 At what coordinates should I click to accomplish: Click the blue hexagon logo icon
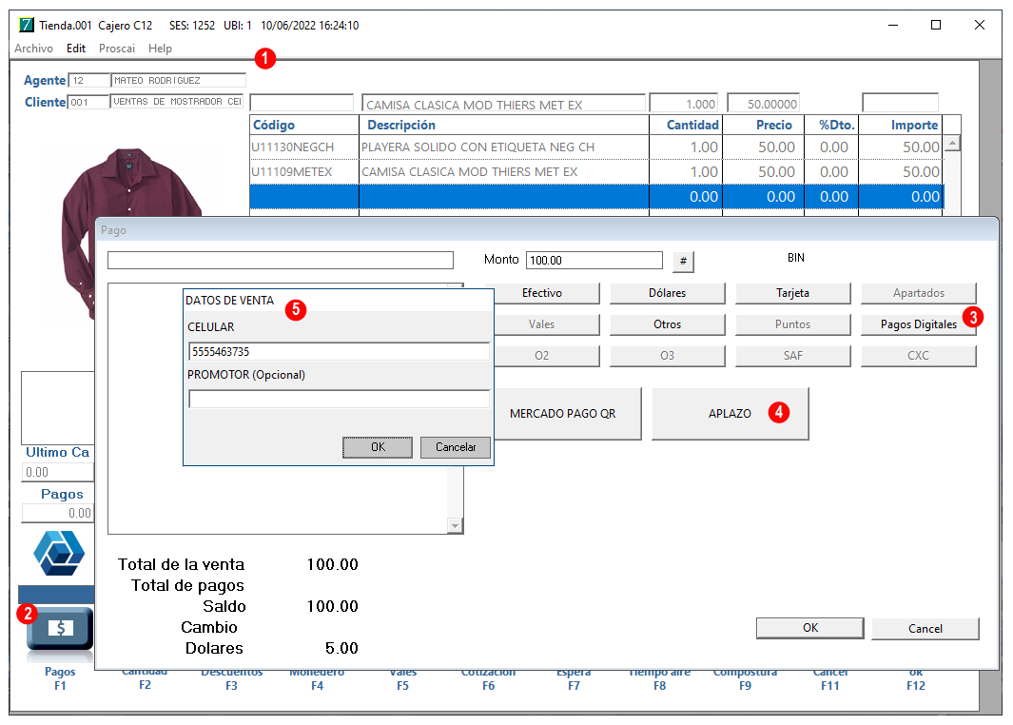(59, 553)
